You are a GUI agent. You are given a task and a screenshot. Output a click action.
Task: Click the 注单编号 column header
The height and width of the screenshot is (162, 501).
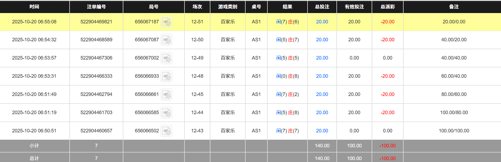[x=96, y=7]
